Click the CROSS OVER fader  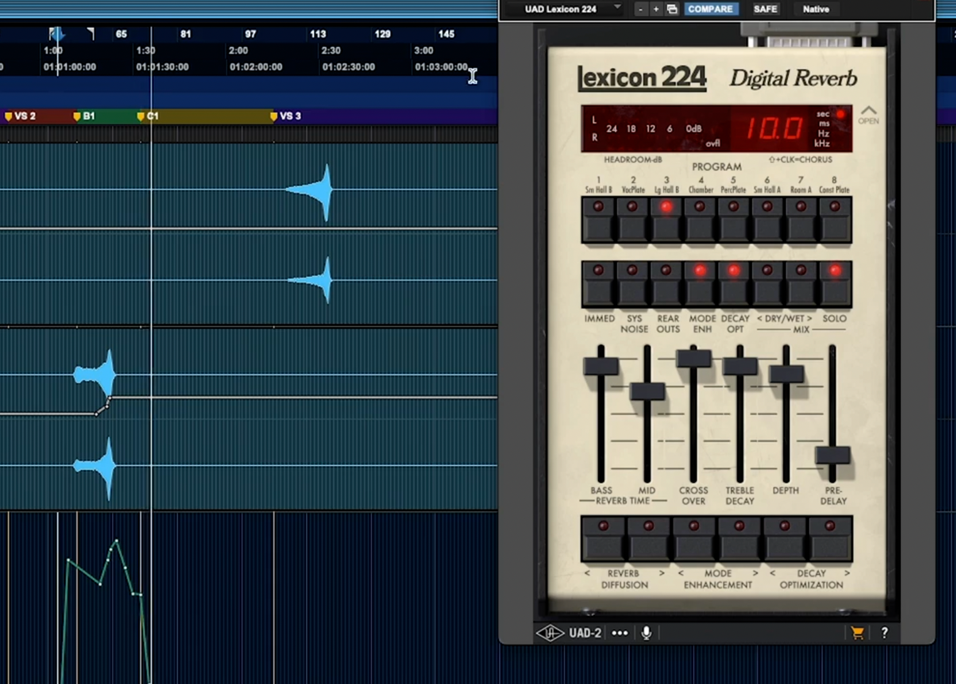pyautogui.click(x=694, y=358)
